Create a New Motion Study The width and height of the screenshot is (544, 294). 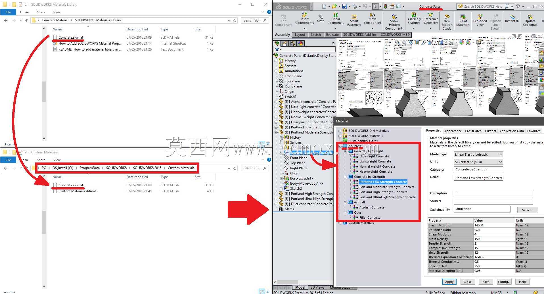pyautogui.click(x=447, y=22)
